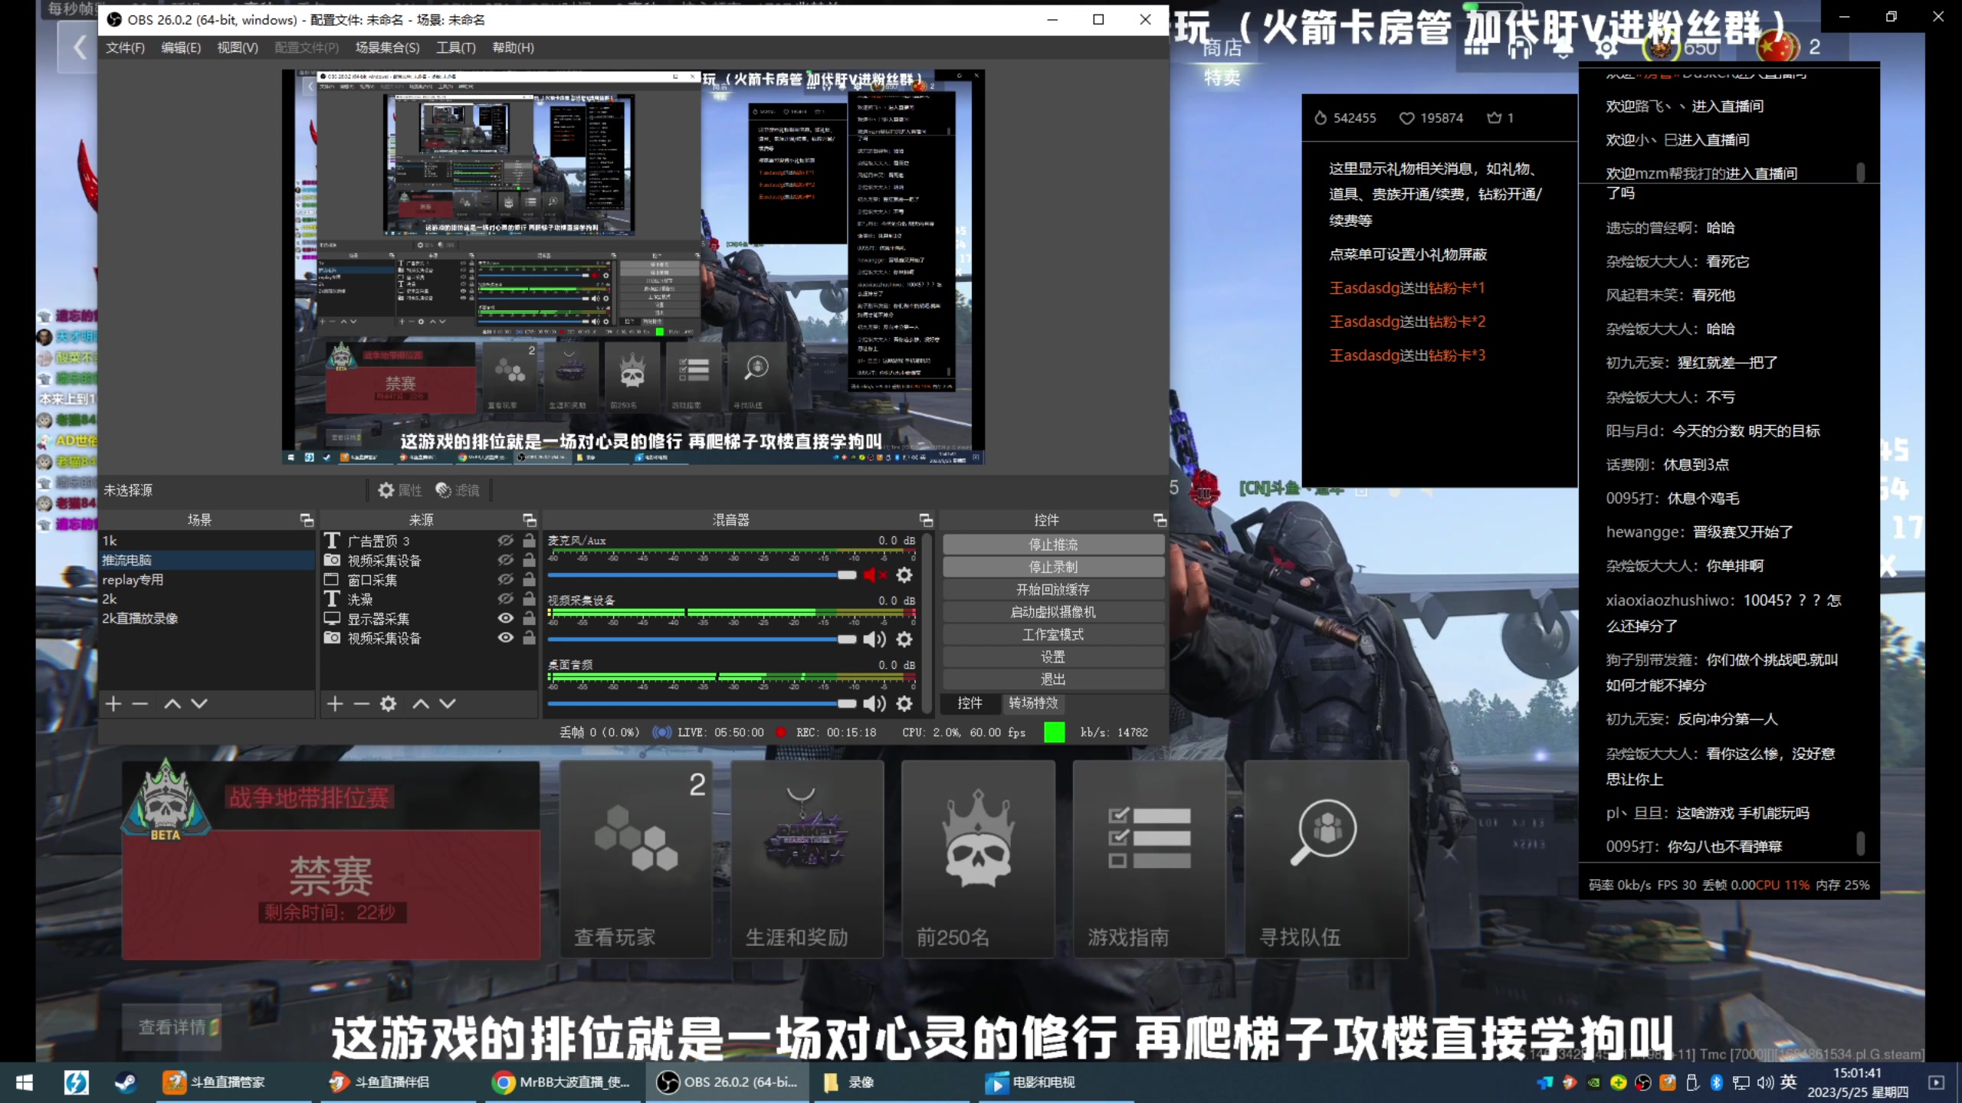Image resolution: width=1962 pixels, height=1103 pixels.
Task: Mute the 桌面音频 mixer channel
Action: click(874, 703)
